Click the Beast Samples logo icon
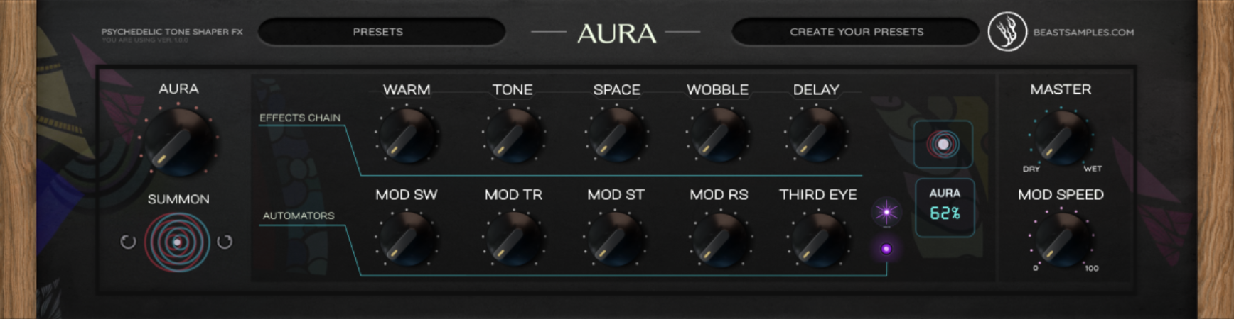 pos(1007,32)
